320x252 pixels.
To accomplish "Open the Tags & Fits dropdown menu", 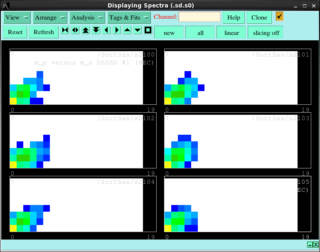I will pyautogui.click(x=129, y=17).
